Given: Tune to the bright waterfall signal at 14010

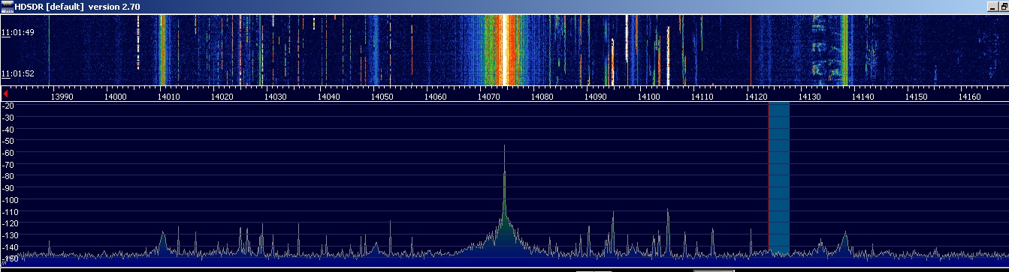Looking at the screenshot, I should (x=162, y=49).
